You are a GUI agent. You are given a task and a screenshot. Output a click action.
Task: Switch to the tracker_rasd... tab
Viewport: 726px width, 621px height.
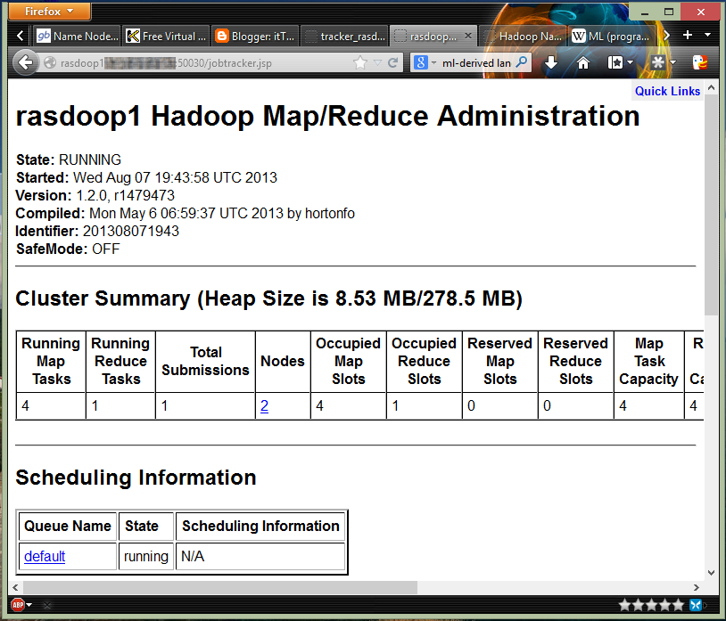coord(344,36)
